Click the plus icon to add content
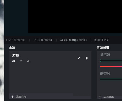 point(13,97)
